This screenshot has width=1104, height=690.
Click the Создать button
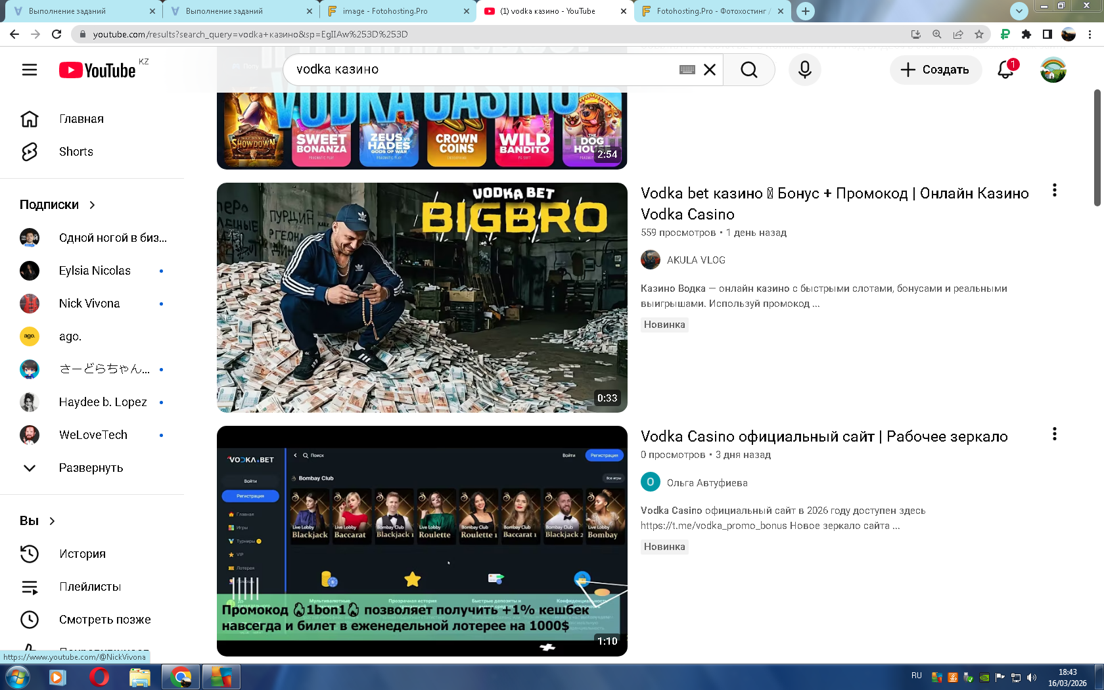(935, 70)
